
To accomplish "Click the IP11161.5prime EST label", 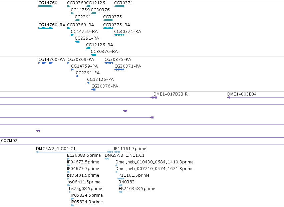I will pyautogui.click(x=133, y=175).
